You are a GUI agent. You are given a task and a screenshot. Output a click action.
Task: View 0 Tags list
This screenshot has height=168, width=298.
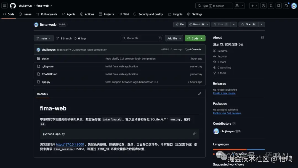[80, 38]
